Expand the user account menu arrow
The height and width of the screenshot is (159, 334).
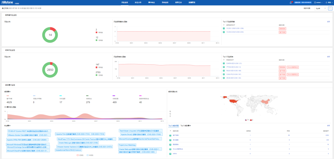pos(322,2)
